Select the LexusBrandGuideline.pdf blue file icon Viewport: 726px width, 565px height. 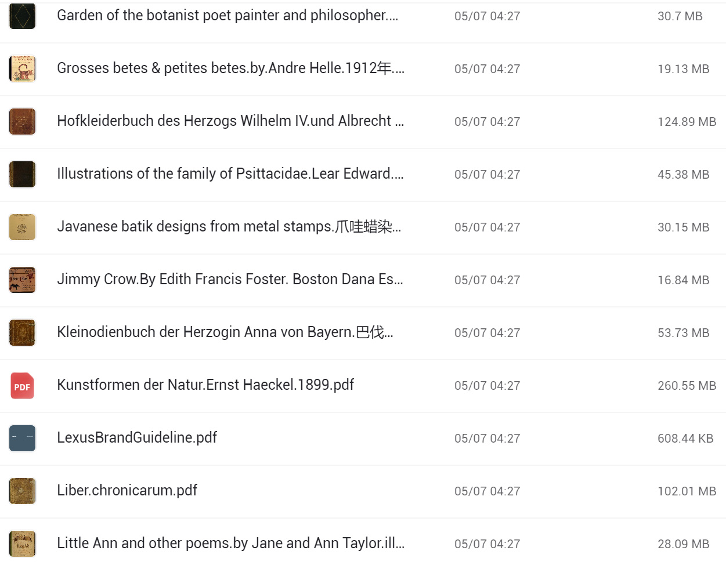tap(22, 439)
